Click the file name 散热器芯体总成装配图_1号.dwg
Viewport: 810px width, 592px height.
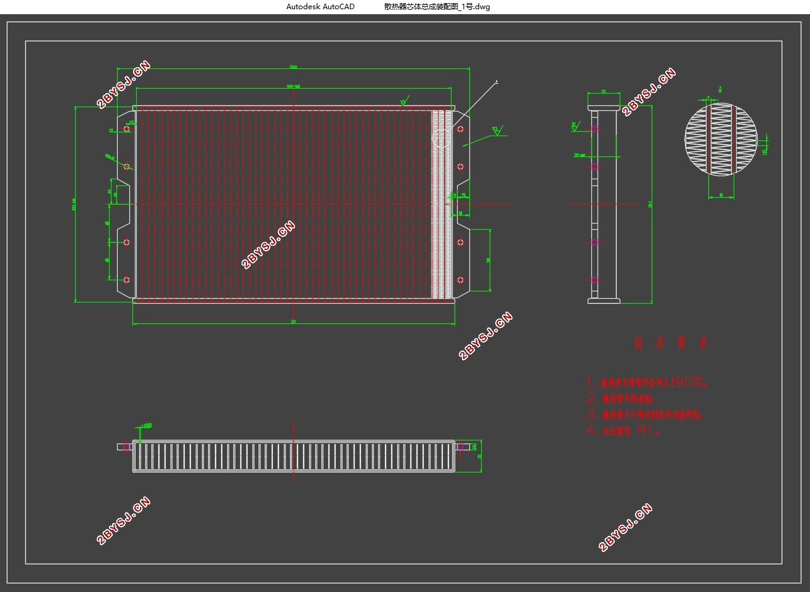(x=437, y=7)
